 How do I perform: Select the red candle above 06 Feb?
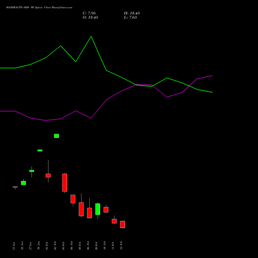(x=89, y=213)
